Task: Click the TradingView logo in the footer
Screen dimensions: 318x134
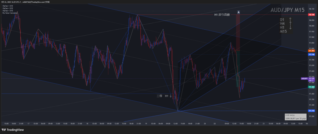Action: click(12, 130)
